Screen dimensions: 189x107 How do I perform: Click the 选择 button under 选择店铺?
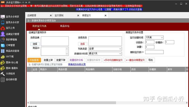click(x=35, y=44)
